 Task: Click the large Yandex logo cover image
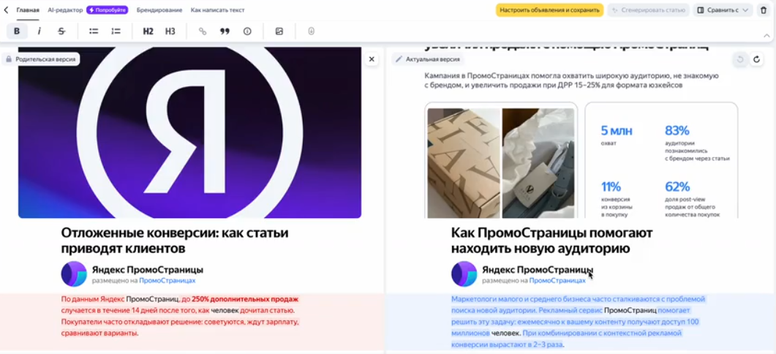tap(189, 132)
